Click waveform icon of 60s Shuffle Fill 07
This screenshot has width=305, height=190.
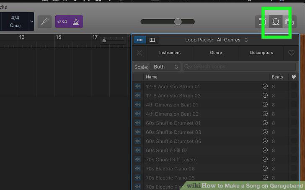point(138,150)
